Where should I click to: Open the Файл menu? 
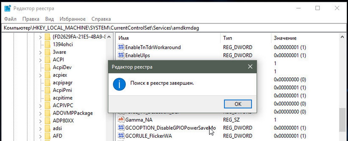click(x=10, y=19)
